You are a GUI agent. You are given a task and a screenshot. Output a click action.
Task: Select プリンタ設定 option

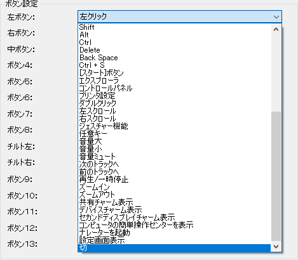click(x=174, y=96)
